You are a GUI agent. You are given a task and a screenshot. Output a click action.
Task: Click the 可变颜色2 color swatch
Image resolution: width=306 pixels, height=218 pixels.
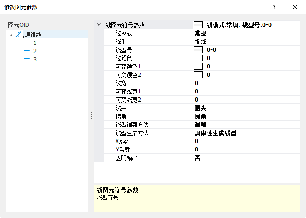click(x=198, y=75)
